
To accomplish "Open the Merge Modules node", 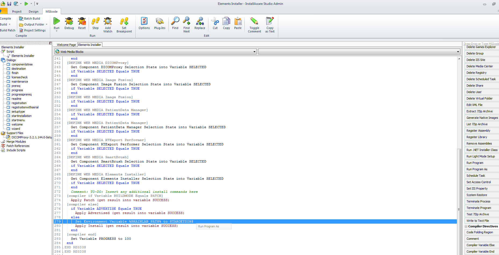I will coord(16,142).
